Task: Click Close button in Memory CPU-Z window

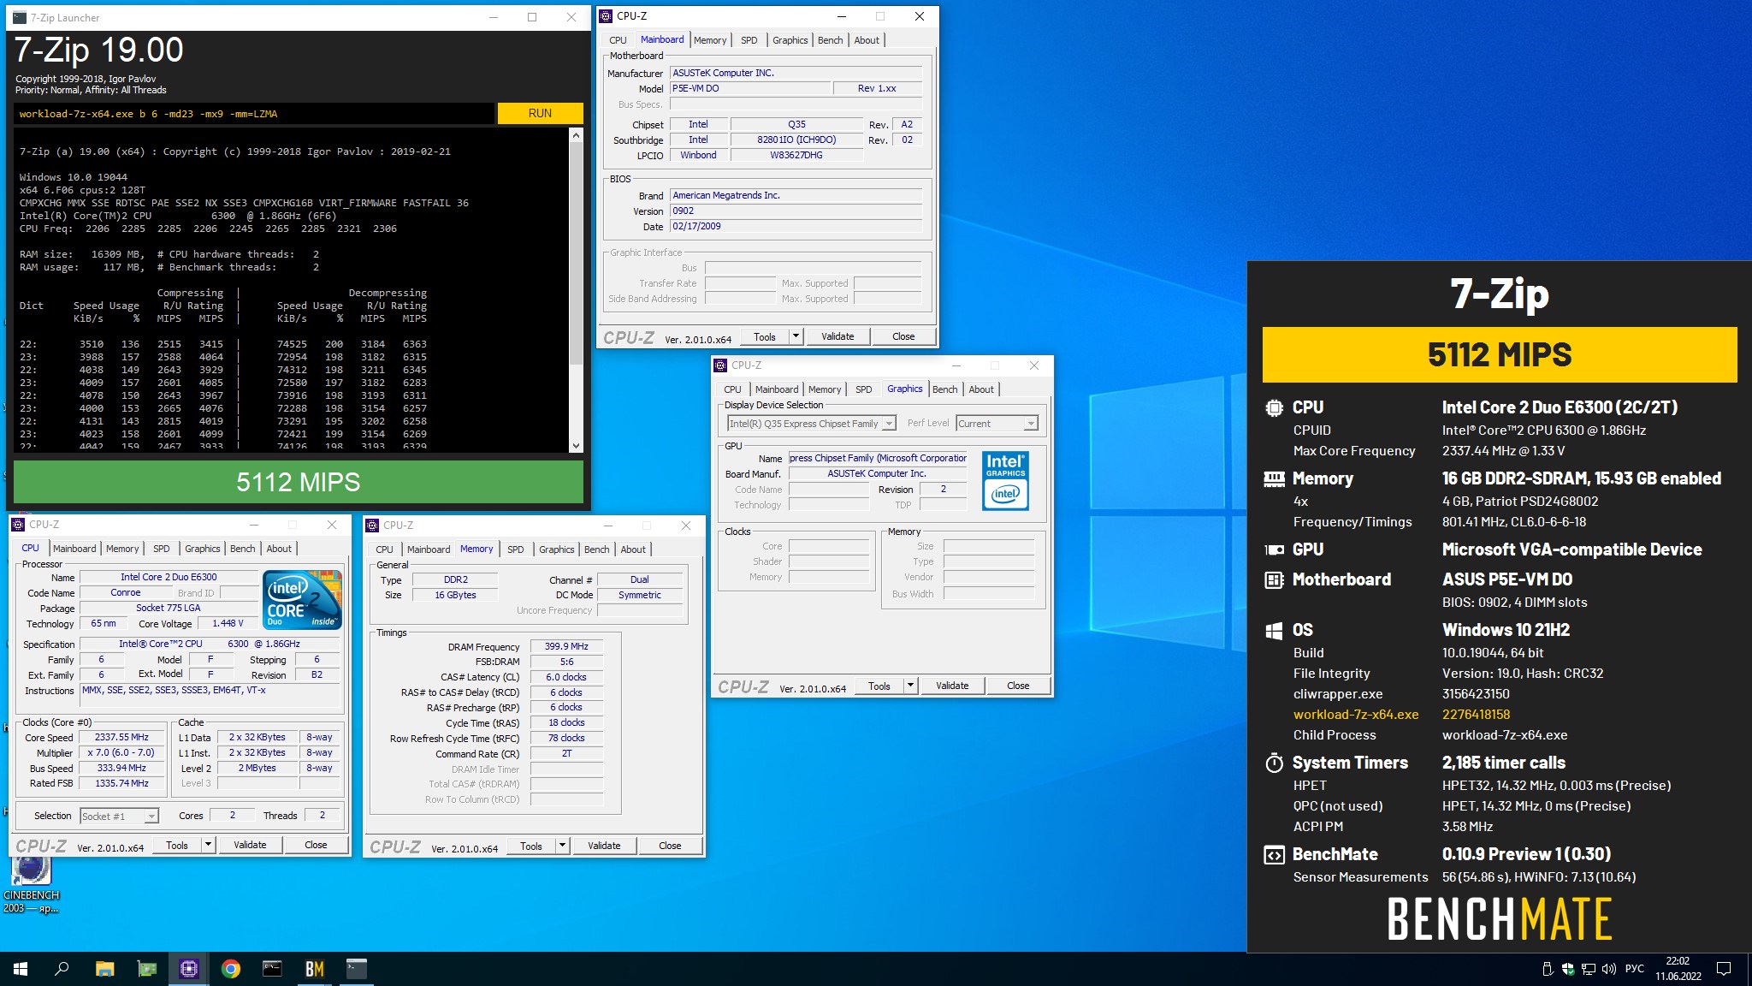Action: (x=670, y=846)
